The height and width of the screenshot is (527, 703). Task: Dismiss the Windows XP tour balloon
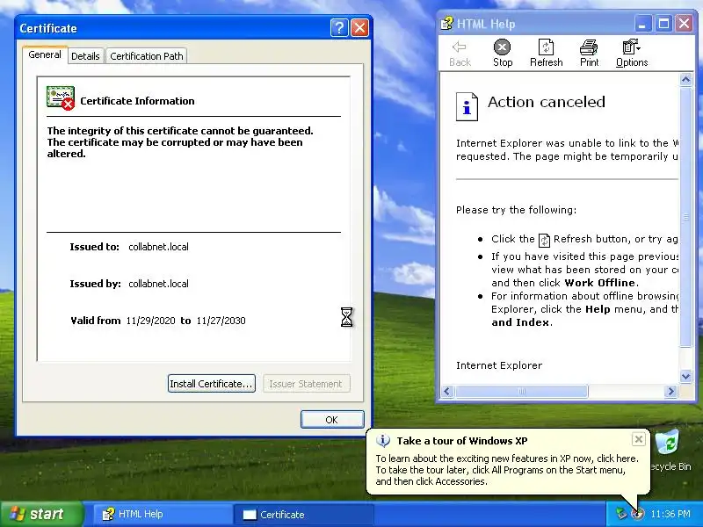(639, 439)
